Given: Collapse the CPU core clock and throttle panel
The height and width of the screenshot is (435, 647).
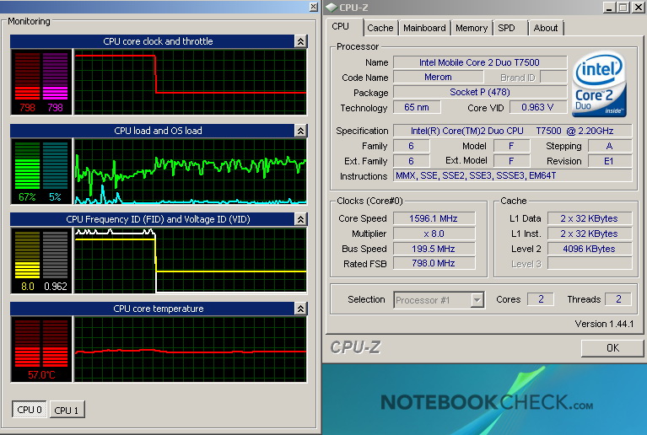Looking at the screenshot, I should pyautogui.click(x=300, y=41).
